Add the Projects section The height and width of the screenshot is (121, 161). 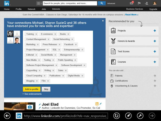155,31
